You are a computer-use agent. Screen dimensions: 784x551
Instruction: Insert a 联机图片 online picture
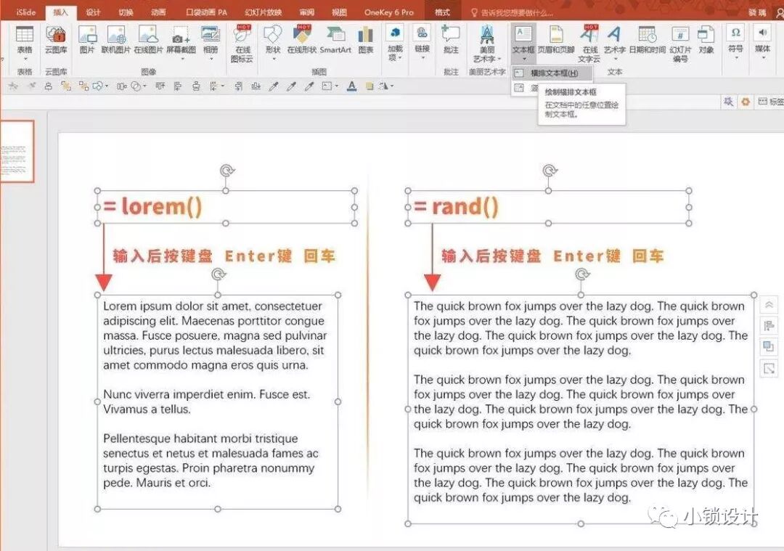[116, 39]
